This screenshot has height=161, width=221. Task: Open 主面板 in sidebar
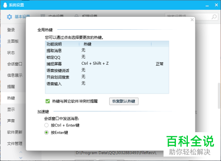tap(13, 41)
